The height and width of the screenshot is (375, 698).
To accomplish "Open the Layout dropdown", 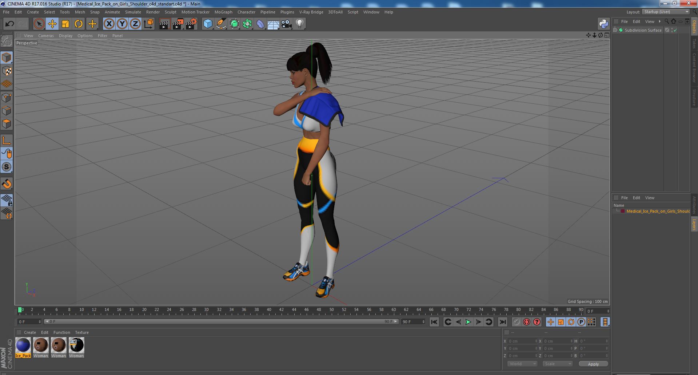I will (666, 12).
